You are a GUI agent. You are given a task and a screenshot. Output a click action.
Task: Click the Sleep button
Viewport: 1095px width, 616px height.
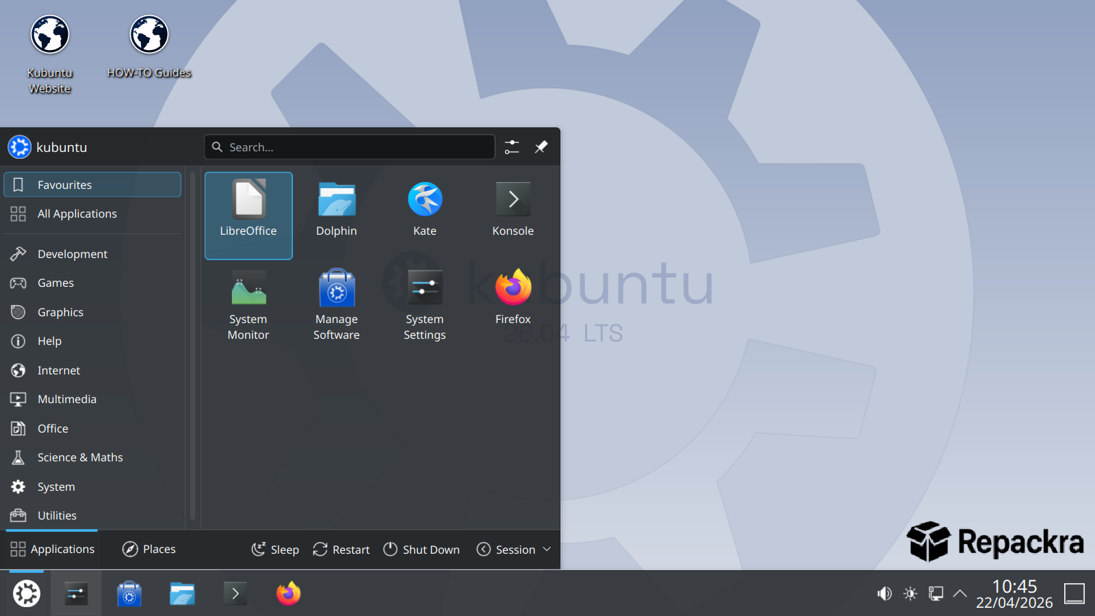(x=275, y=550)
